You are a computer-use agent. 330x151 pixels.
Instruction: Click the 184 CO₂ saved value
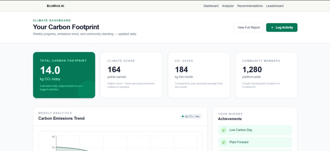(181, 70)
